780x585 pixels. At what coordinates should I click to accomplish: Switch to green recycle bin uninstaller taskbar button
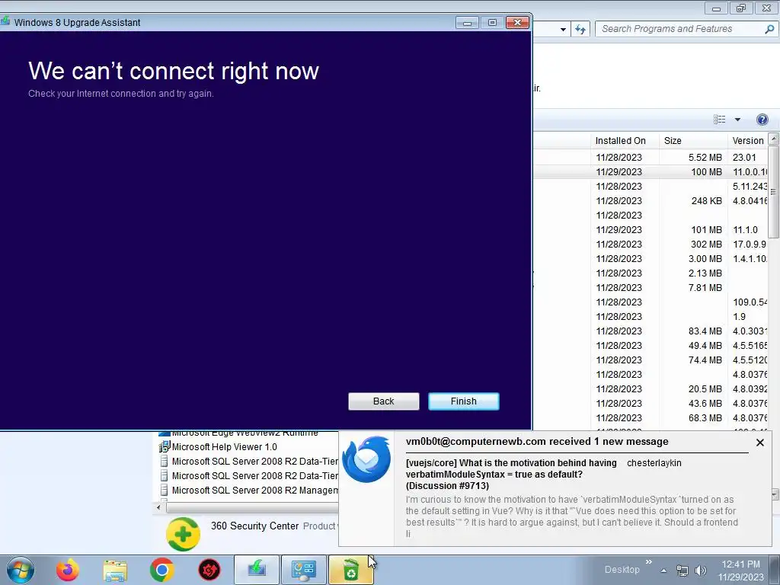click(350, 570)
